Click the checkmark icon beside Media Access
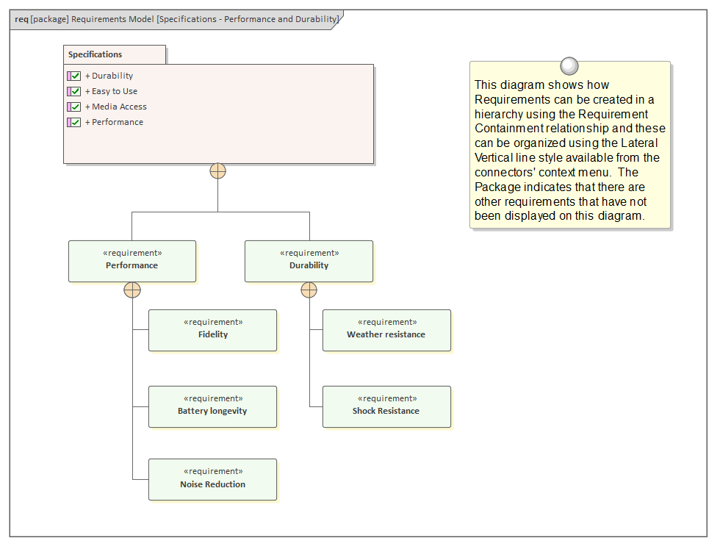The width and height of the screenshot is (720, 549). point(75,107)
